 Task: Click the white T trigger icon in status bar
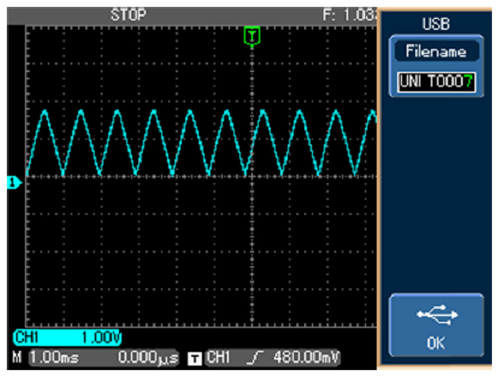click(x=196, y=358)
